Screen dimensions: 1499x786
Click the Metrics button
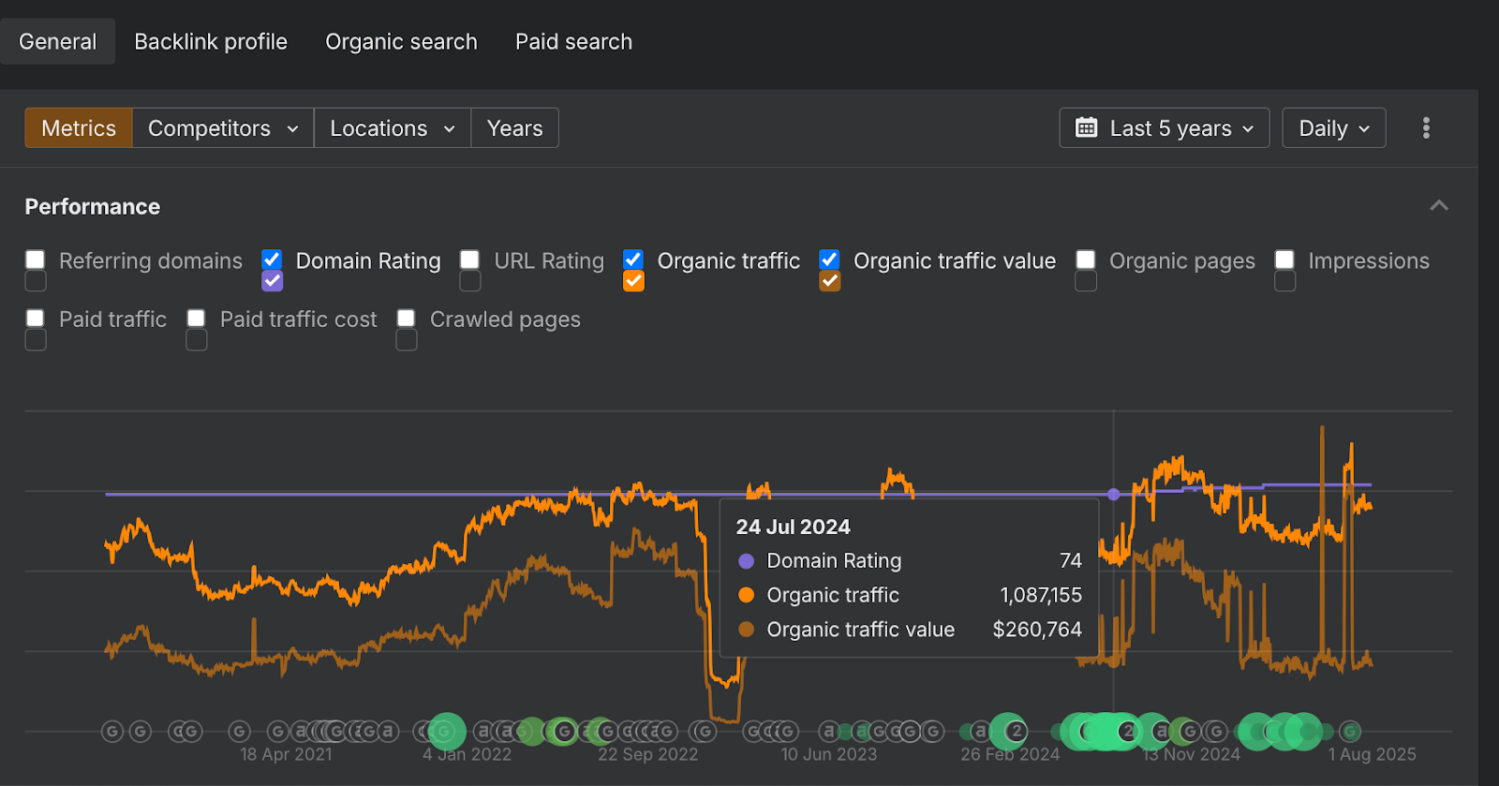tap(79, 128)
